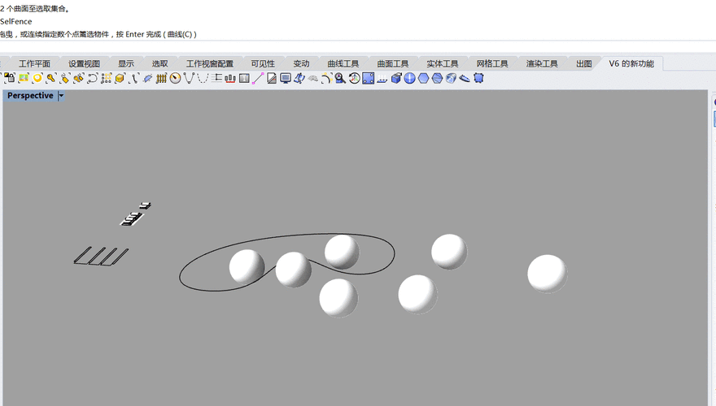The width and height of the screenshot is (716, 406).
Task: Open the 实体工具 toolbar tab
Action: (x=442, y=63)
